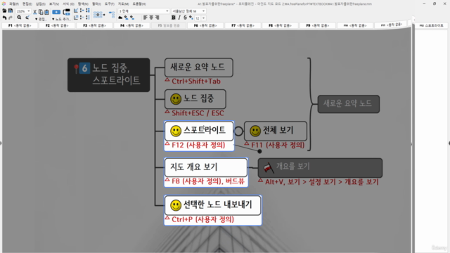Viewport: 450px width, 253px height.
Task: Open the 도구 menu
Action: pyautogui.click(x=110, y=4)
